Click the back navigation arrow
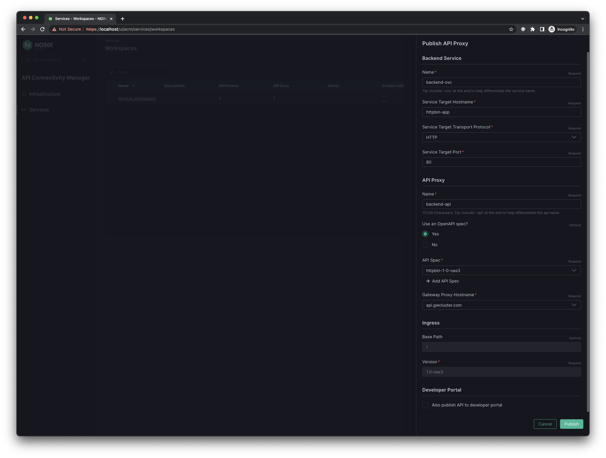The width and height of the screenshot is (606, 458). click(x=23, y=29)
